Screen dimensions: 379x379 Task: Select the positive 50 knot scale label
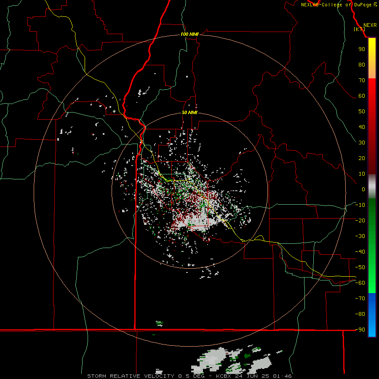(362, 112)
